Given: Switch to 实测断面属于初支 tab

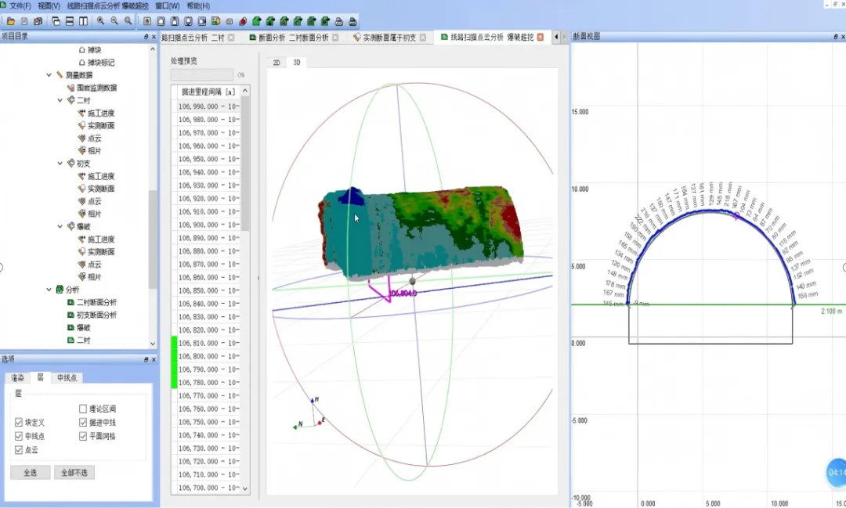Looking at the screenshot, I should (389, 38).
